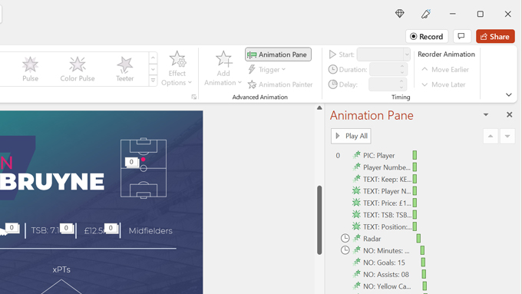Screen dimensions: 522x294
Task: Open Effect Options menu
Action: click(177, 68)
